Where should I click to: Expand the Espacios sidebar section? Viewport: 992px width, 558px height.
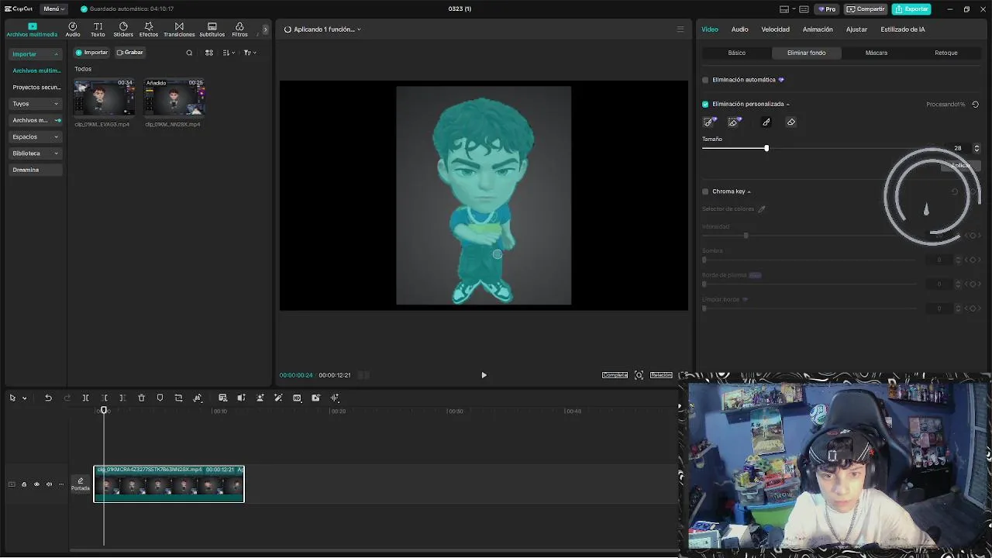point(35,136)
